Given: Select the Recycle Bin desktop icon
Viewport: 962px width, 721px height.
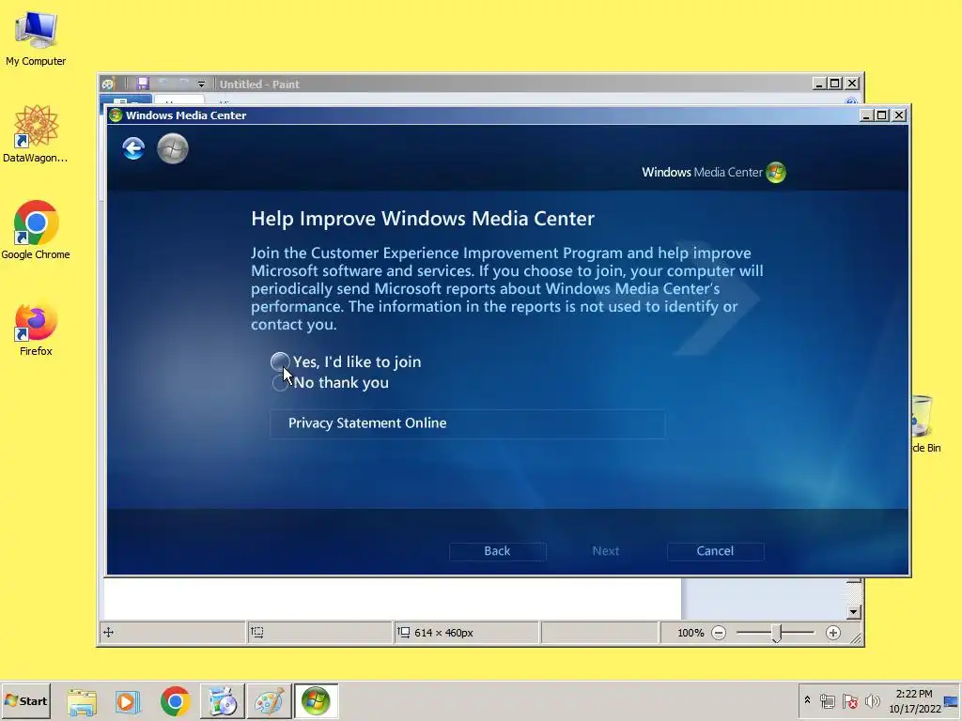Looking at the screenshot, I should tap(925, 424).
